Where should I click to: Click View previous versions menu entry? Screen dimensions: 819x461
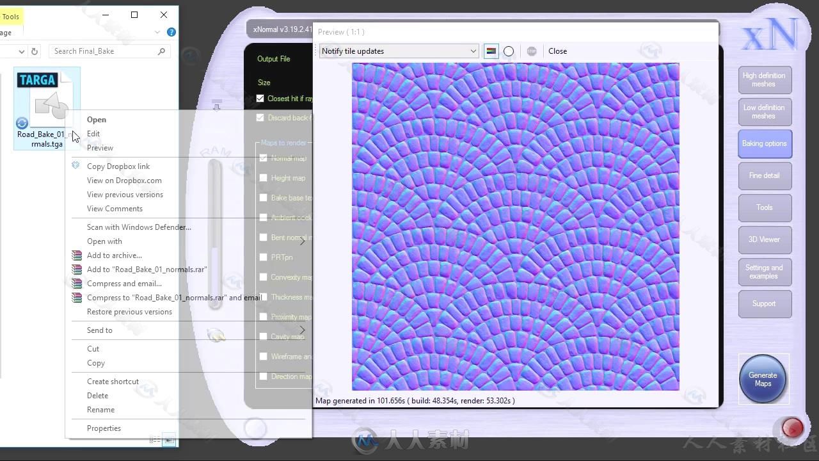pos(125,195)
